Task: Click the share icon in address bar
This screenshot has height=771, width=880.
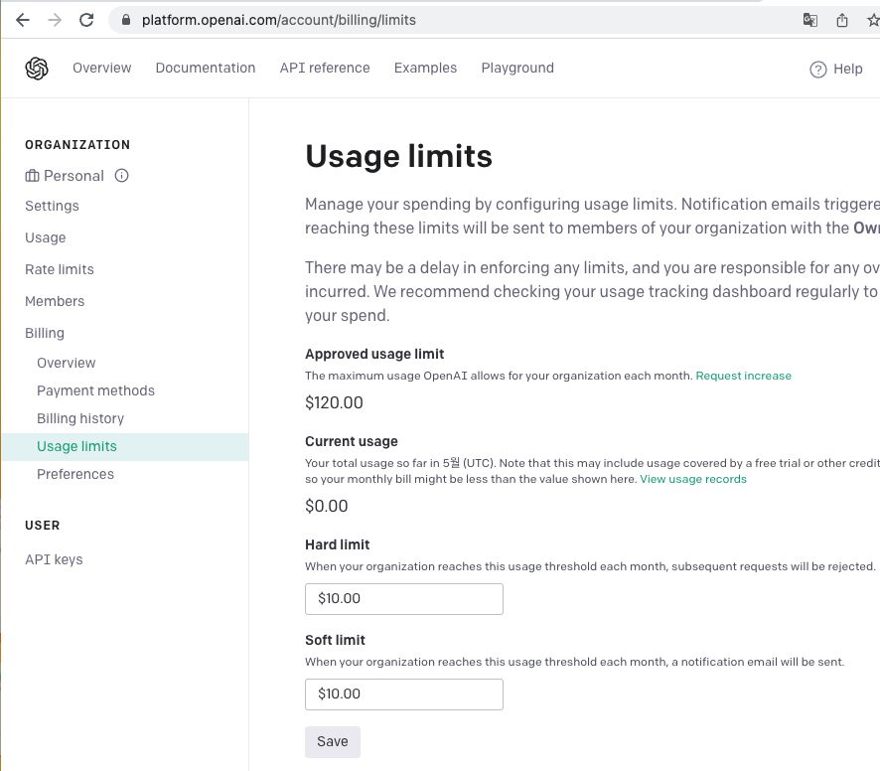Action: (842, 20)
